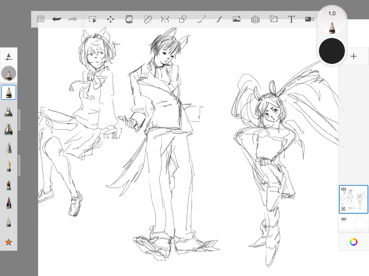
Task: Select the round paintbrush with gold ferrule
Action: (x=9, y=185)
